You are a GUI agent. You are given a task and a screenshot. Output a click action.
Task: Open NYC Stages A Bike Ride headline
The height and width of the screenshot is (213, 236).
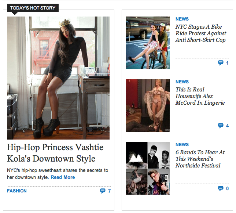point(200,33)
